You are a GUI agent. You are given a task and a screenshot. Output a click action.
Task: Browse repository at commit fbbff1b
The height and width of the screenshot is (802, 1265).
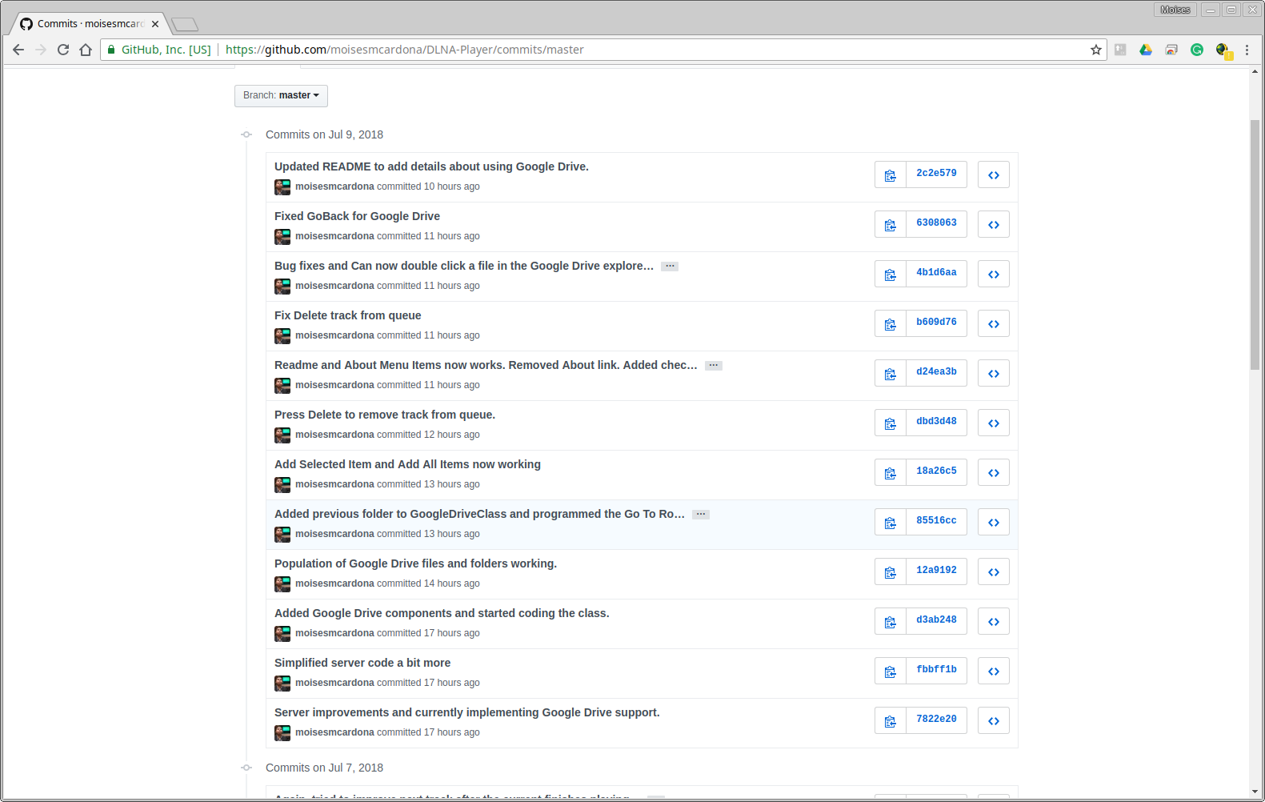pos(994,671)
